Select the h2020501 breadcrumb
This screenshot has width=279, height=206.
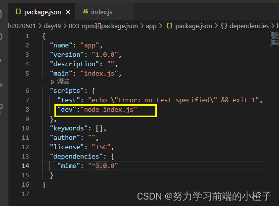pos(22,26)
